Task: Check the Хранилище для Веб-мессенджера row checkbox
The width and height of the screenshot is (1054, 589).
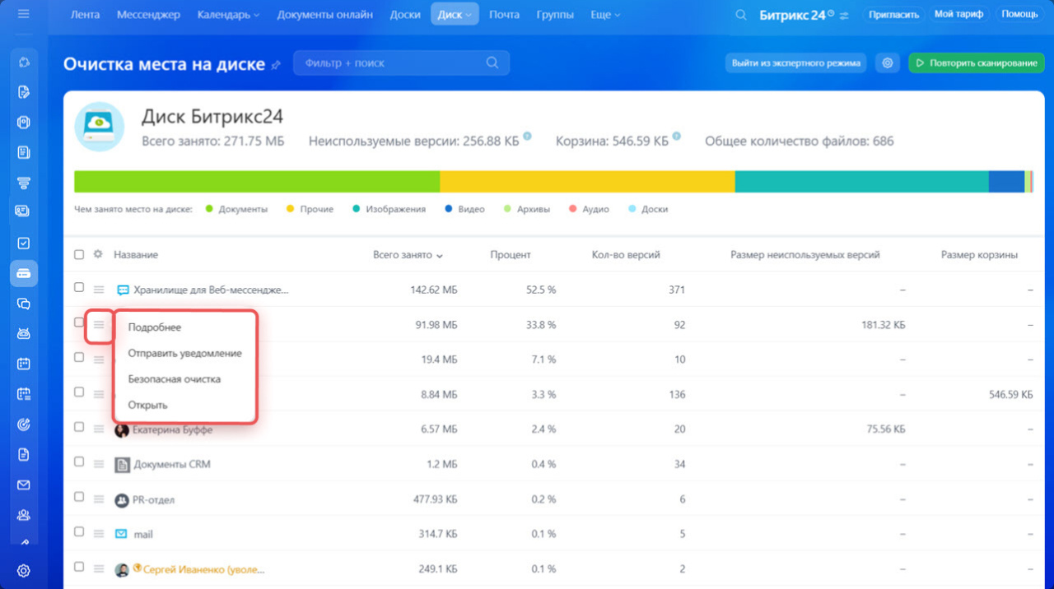Action: click(79, 288)
